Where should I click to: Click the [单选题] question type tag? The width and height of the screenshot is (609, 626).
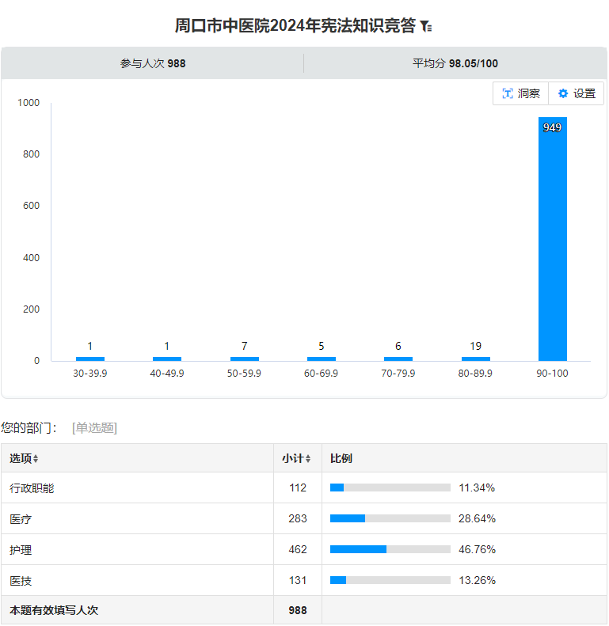click(94, 427)
